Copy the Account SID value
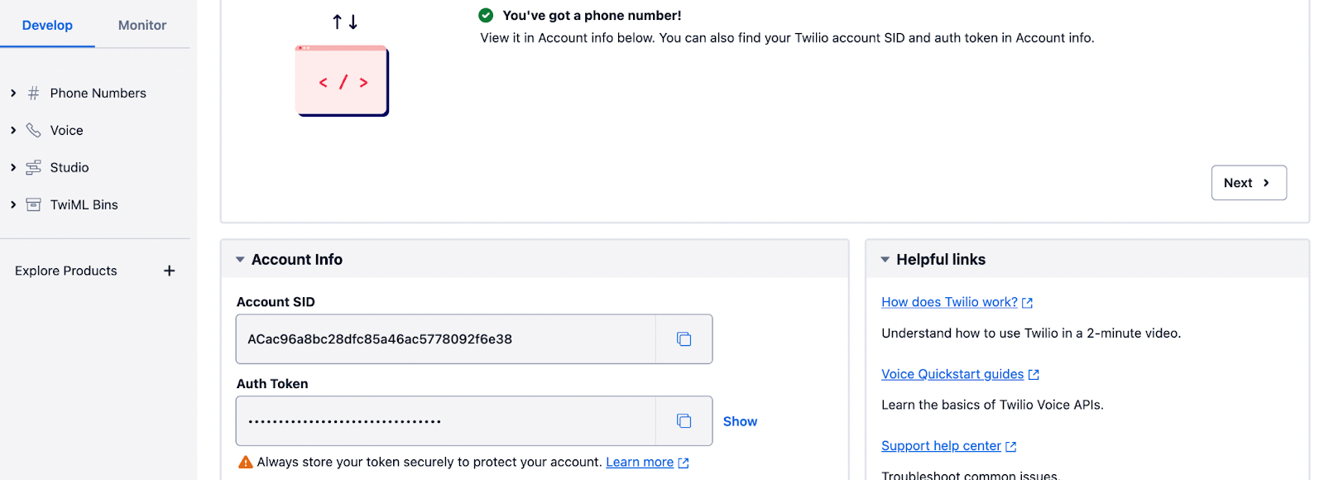 (684, 339)
